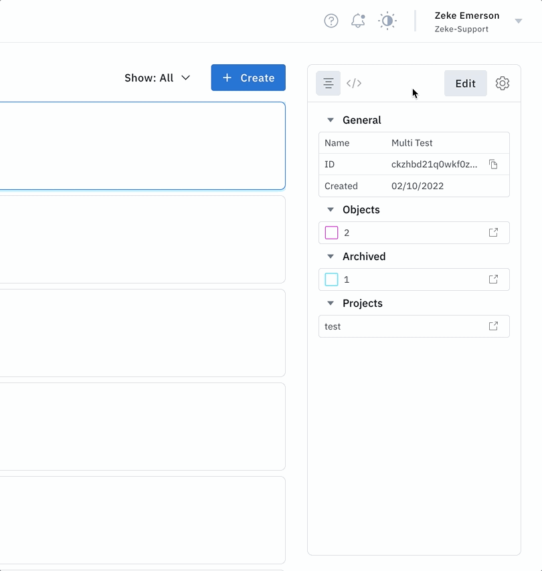Screen dimensions: 542x571
Task: Switch to the code JSON view tab
Action: pos(354,84)
